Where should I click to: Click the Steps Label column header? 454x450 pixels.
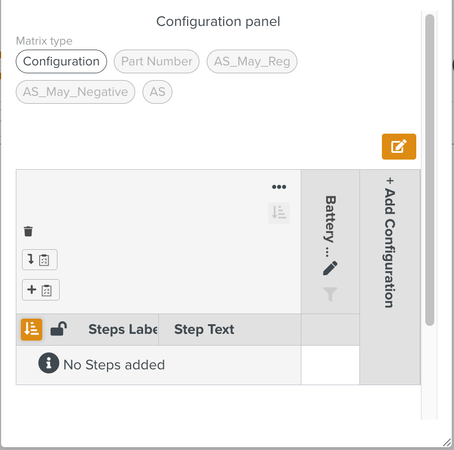pyautogui.click(x=123, y=329)
